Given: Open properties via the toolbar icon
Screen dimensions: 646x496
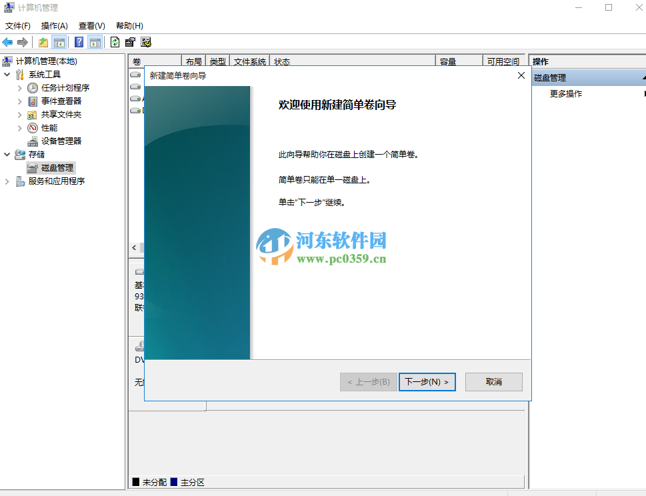Looking at the screenshot, I should (x=129, y=42).
